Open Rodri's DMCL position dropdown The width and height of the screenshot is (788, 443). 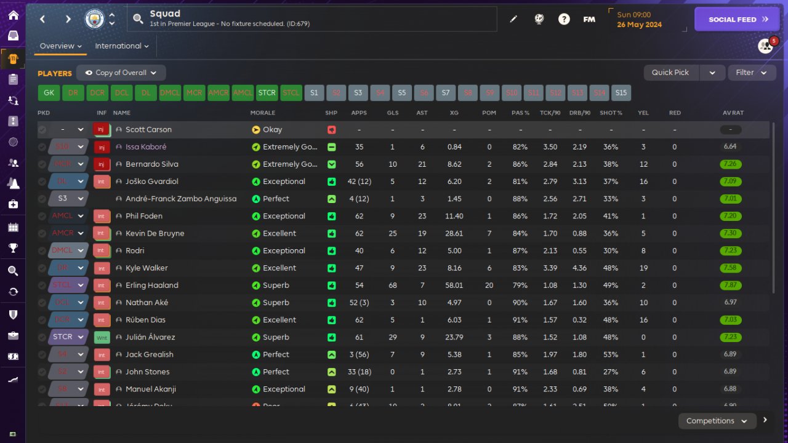[x=68, y=250]
